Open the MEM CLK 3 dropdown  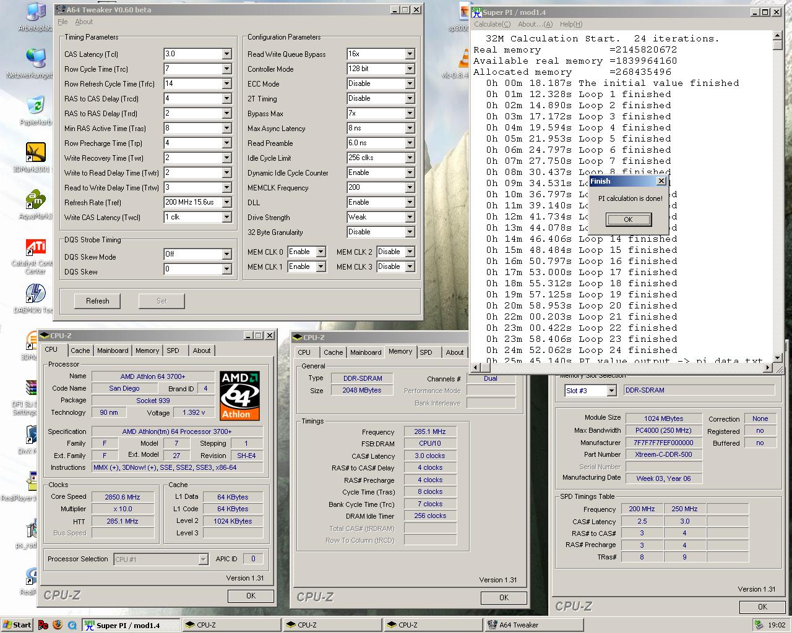tap(410, 266)
